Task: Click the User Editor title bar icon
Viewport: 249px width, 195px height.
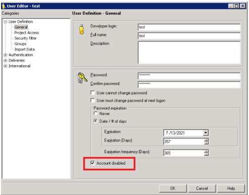Action: pos(4,6)
